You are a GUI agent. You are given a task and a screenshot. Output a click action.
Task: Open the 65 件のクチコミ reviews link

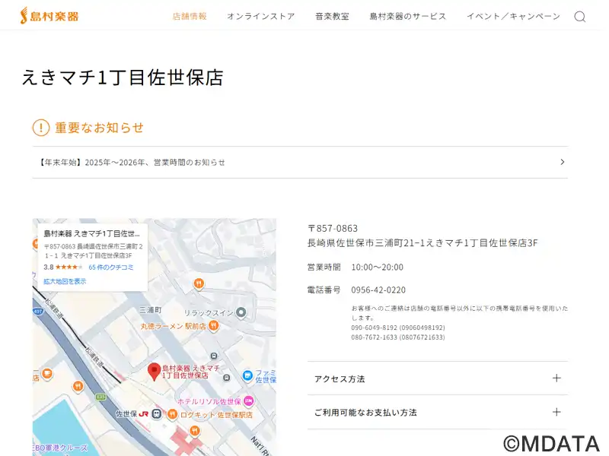(x=111, y=268)
